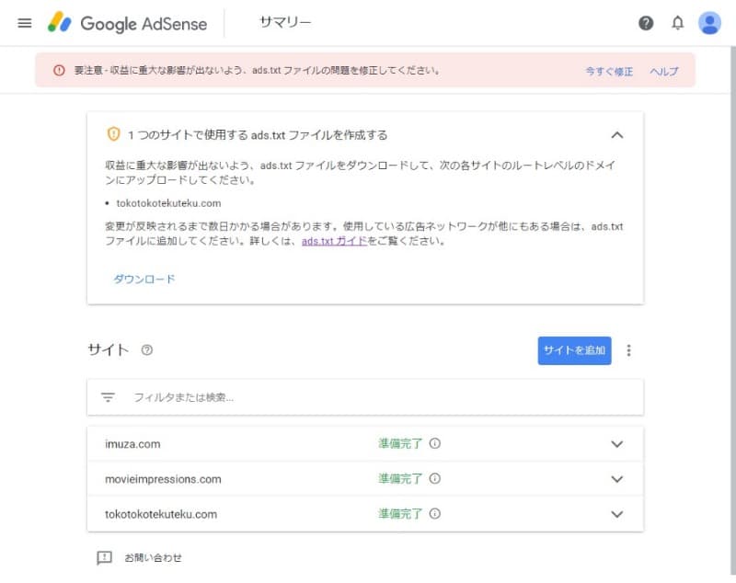Expand the tokotokotekuteku.com site row
The image size is (736, 583).
pos(616,515)
